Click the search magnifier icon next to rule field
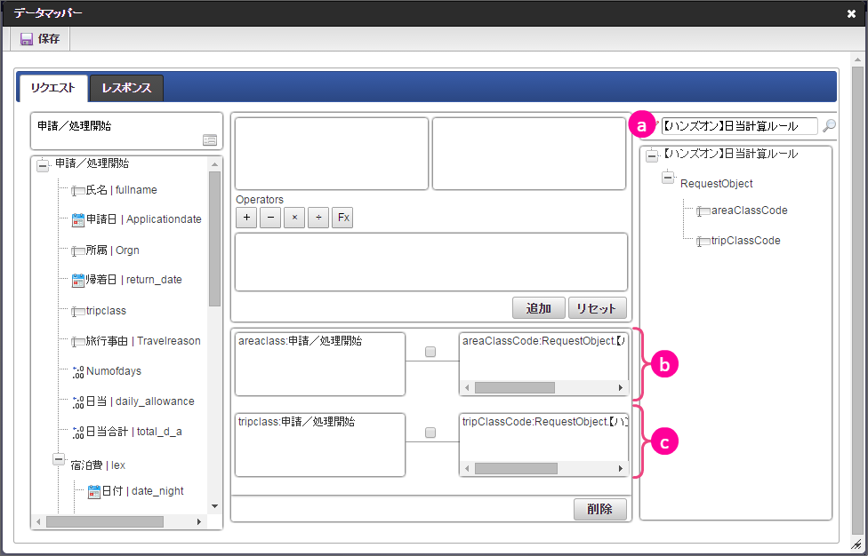This screenshot has height=556, width=868. click(829, 126)
